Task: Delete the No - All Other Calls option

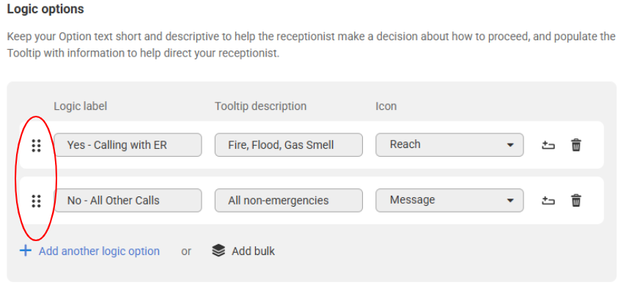Action: click(576, 200)
